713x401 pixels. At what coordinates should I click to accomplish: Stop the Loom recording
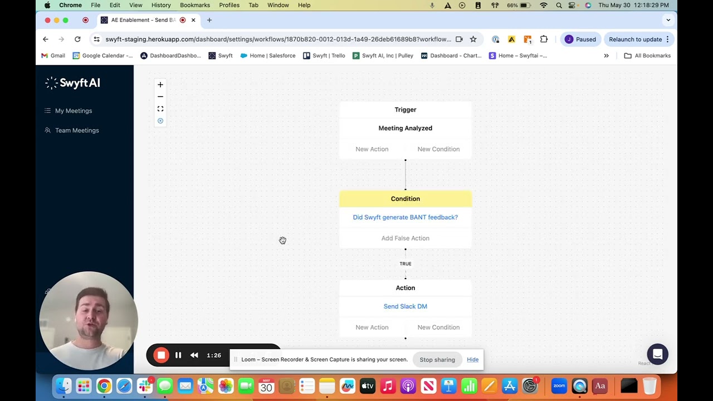161,355
